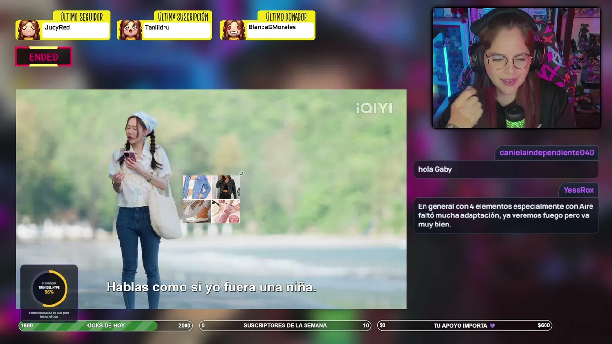Click the JudyRed follower avatar icon

point(29,30)
